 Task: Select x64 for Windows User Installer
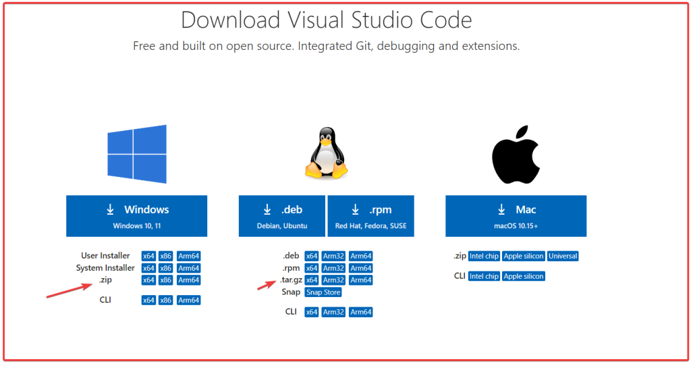[148, 256]
